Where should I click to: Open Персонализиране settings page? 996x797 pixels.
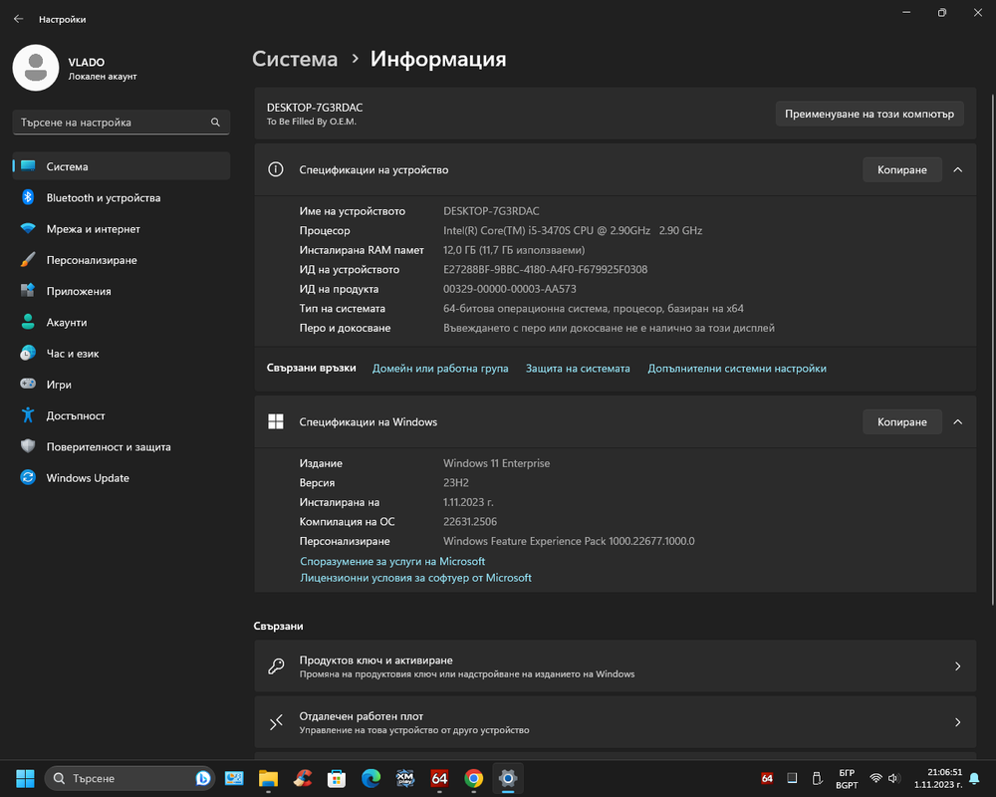122,260
